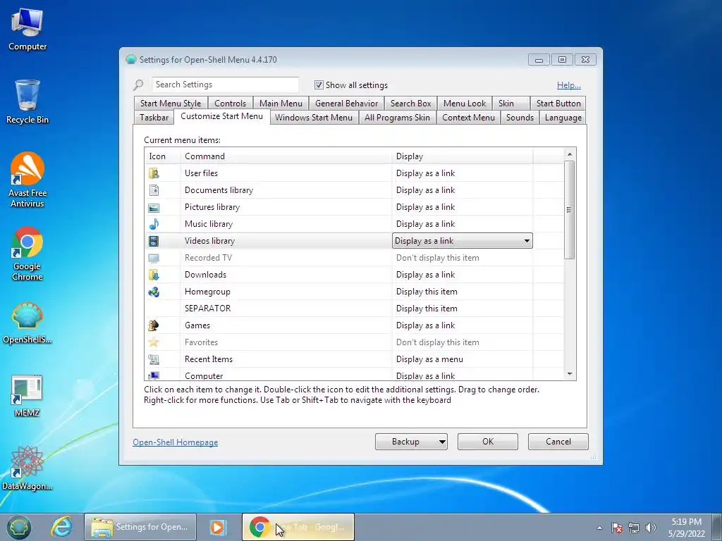Switch to the Main Menu tab
This screenshot has height=541, width=722.
coord(281,104)
